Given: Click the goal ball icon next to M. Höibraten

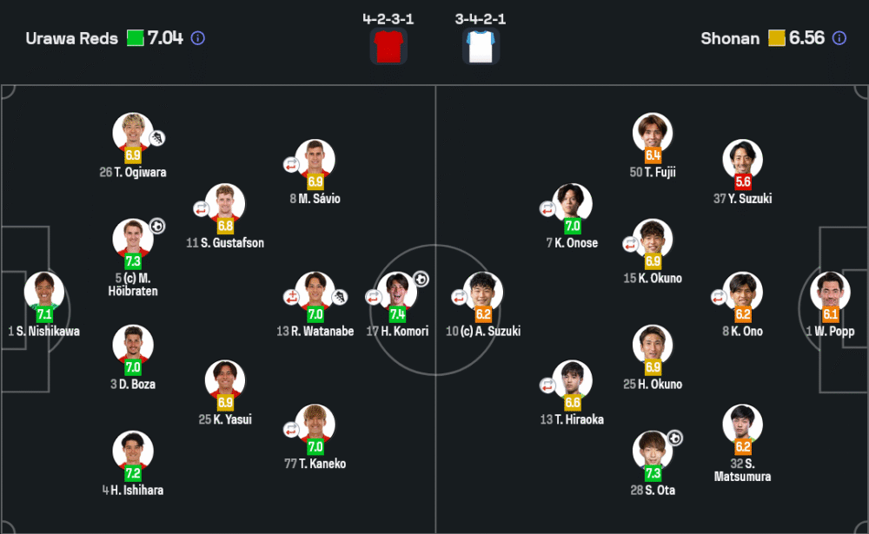Looking at the screenshot, I should click(157, 226).
